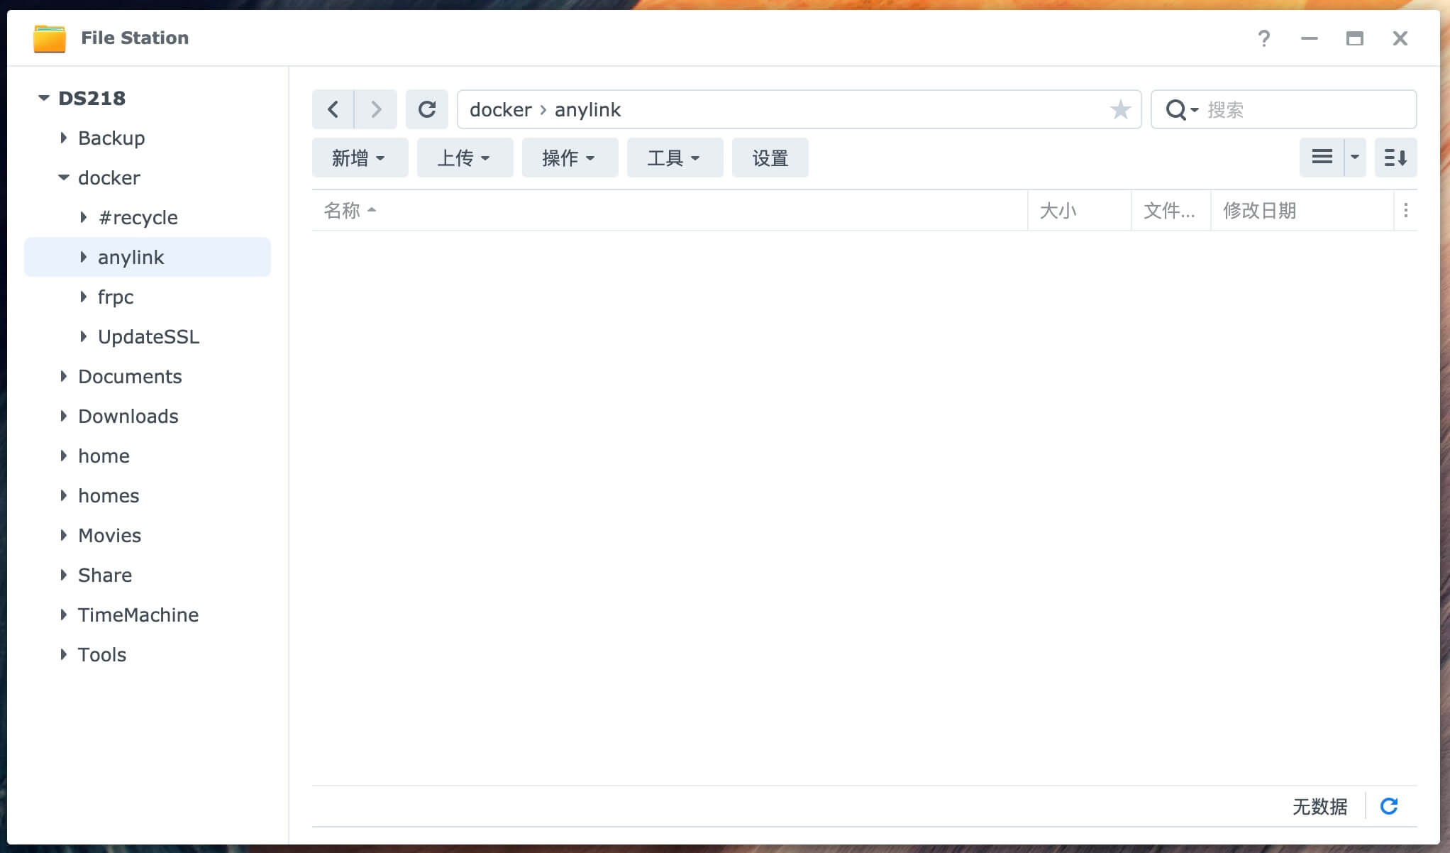The height and width of the screenshot is (853, 1450).
Task: Open the 新增 dropdown menu
Action: point(359,158)
